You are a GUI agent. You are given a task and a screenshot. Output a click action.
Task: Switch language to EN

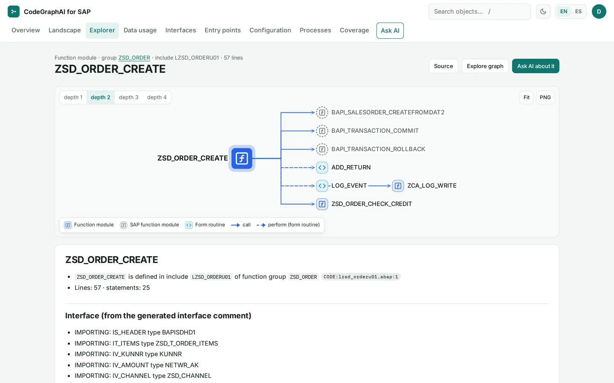564,11
